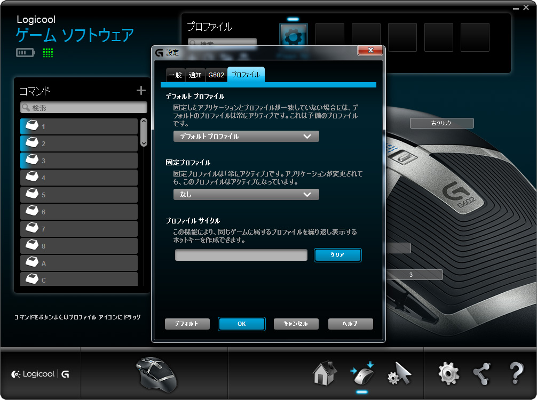Close the 設定 dialog with red X

(x=370, y=50)
